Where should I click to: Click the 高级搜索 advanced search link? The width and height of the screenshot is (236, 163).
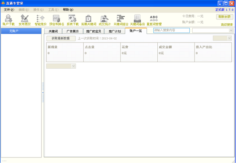coord(227,25)
